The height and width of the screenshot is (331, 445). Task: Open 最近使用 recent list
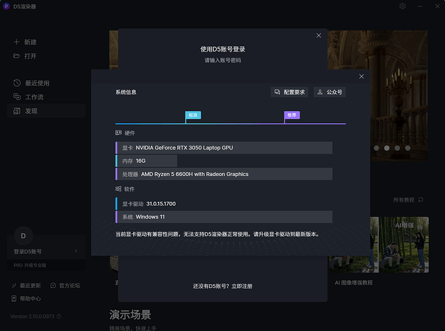(31, 83)
